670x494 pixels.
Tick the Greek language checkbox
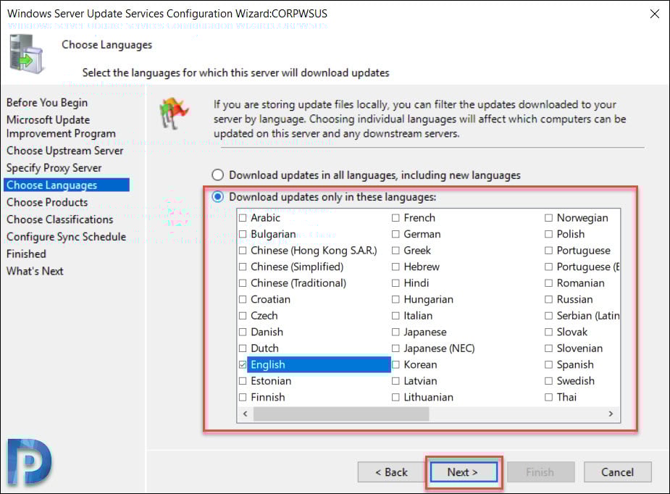(395, 251)
